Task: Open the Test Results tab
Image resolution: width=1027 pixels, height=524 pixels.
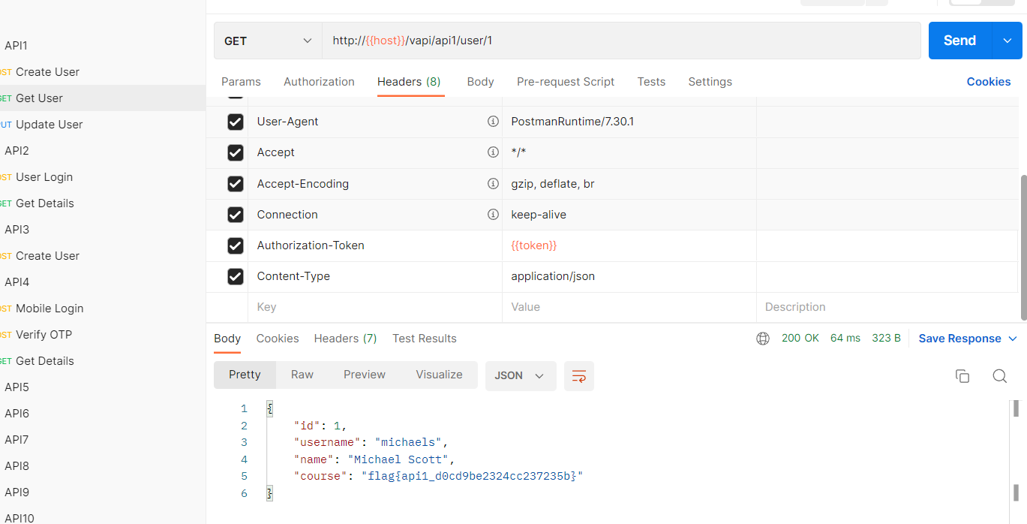Action: 425,339
